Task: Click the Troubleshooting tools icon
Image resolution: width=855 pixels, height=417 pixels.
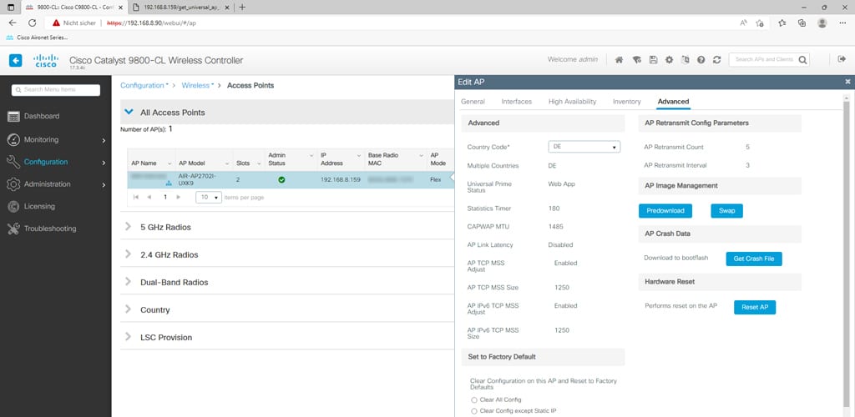Action: pos(13,229)
